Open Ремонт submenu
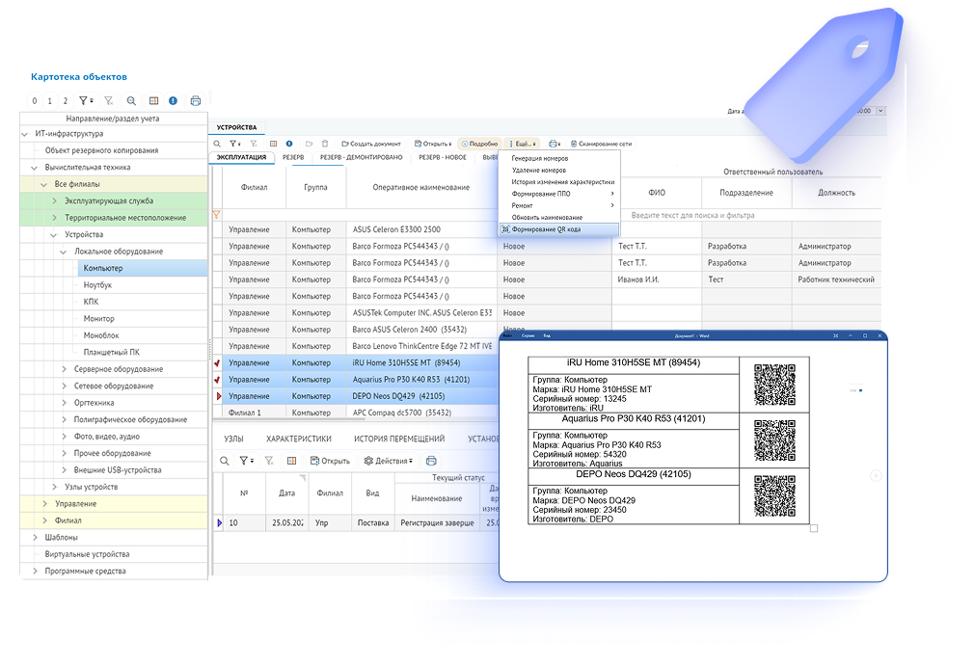Screen dimensions: 975x666 (559, 205)
